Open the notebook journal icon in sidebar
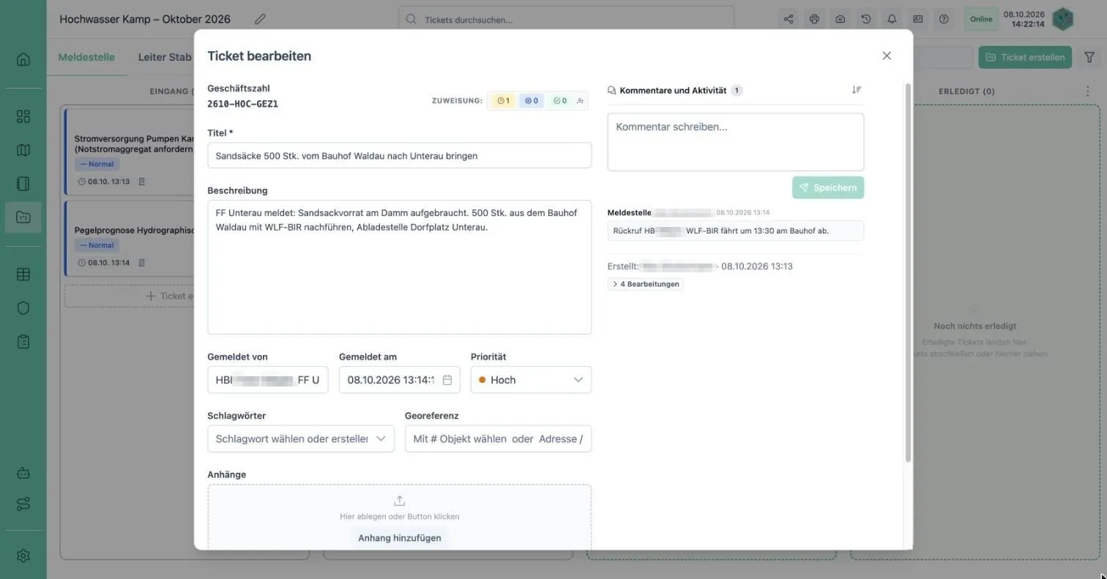 click(23, 184)
